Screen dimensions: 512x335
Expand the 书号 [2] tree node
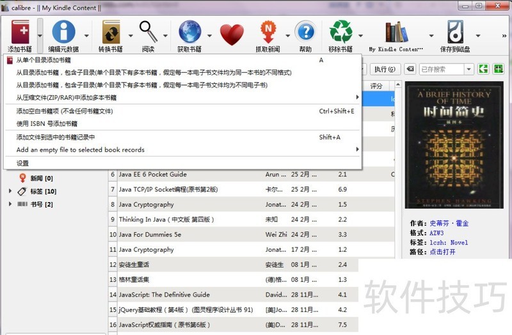click(x=11, y=204)
